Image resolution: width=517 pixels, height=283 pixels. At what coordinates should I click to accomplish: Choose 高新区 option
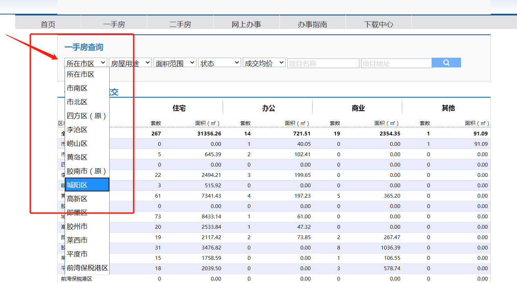tap(87, 199)
